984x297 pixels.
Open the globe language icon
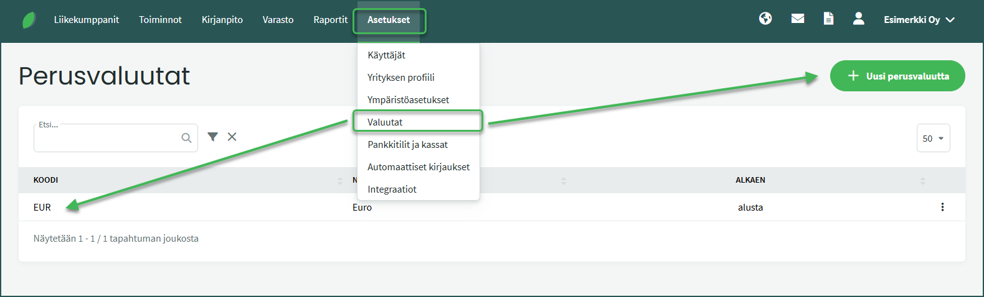[x=765, y=19]
